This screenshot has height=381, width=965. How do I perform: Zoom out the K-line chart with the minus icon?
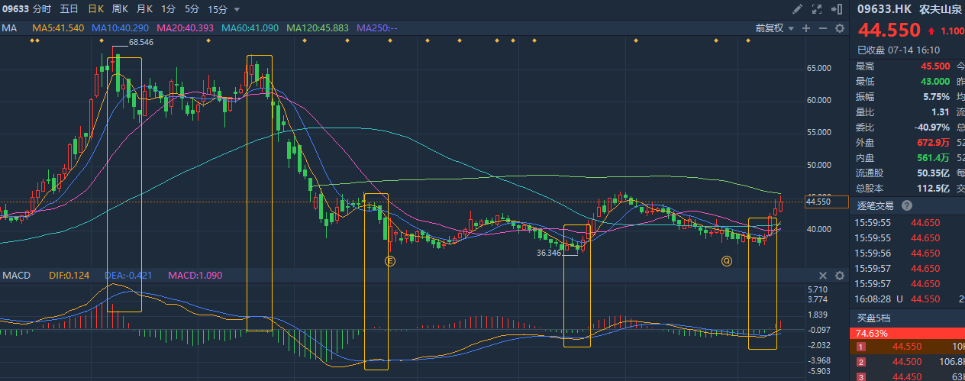click(x=822, y=28)
